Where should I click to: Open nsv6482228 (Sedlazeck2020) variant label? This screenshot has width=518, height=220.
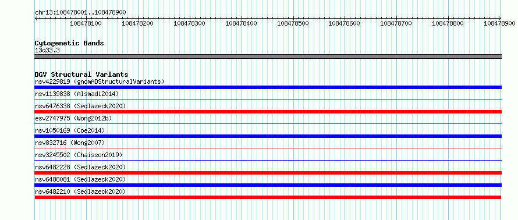pos(80,167)
